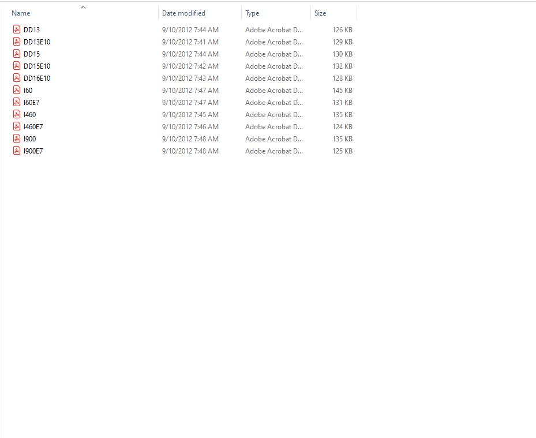Screen dimensions: 536x438
Task: Select the file name DD13E10
Action: pyautogui.click(x=37, y=42)
